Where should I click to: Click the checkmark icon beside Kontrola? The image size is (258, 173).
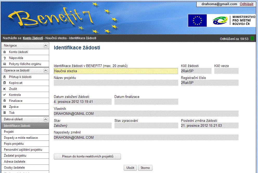(x=5, y=95)
